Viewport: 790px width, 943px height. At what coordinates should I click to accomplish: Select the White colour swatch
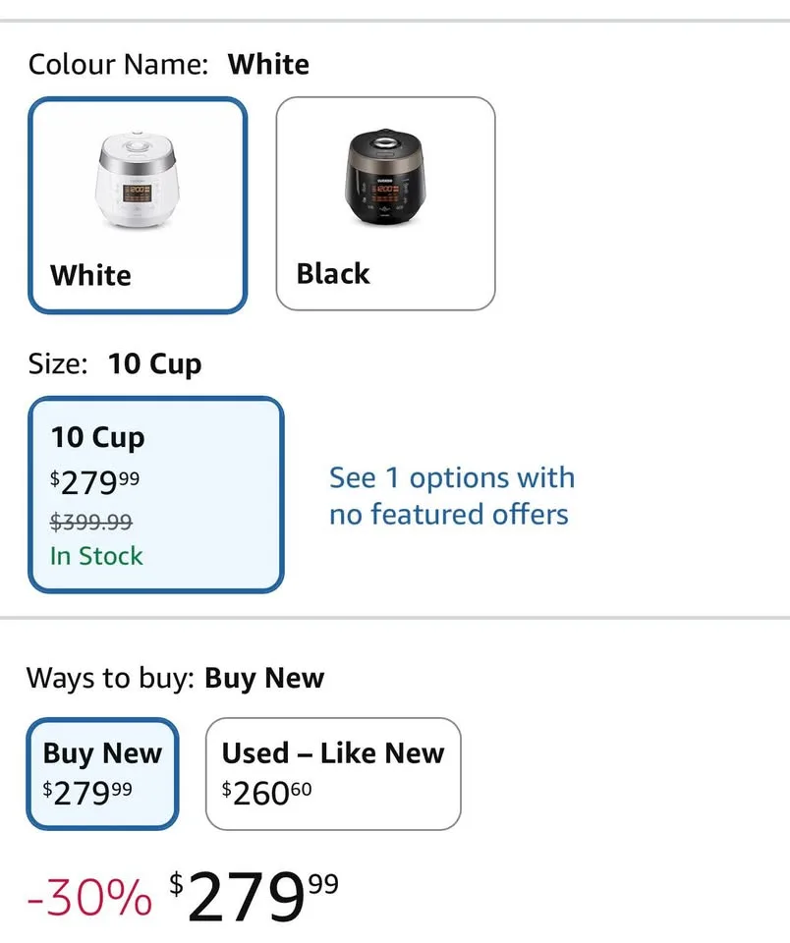point(138,201)
